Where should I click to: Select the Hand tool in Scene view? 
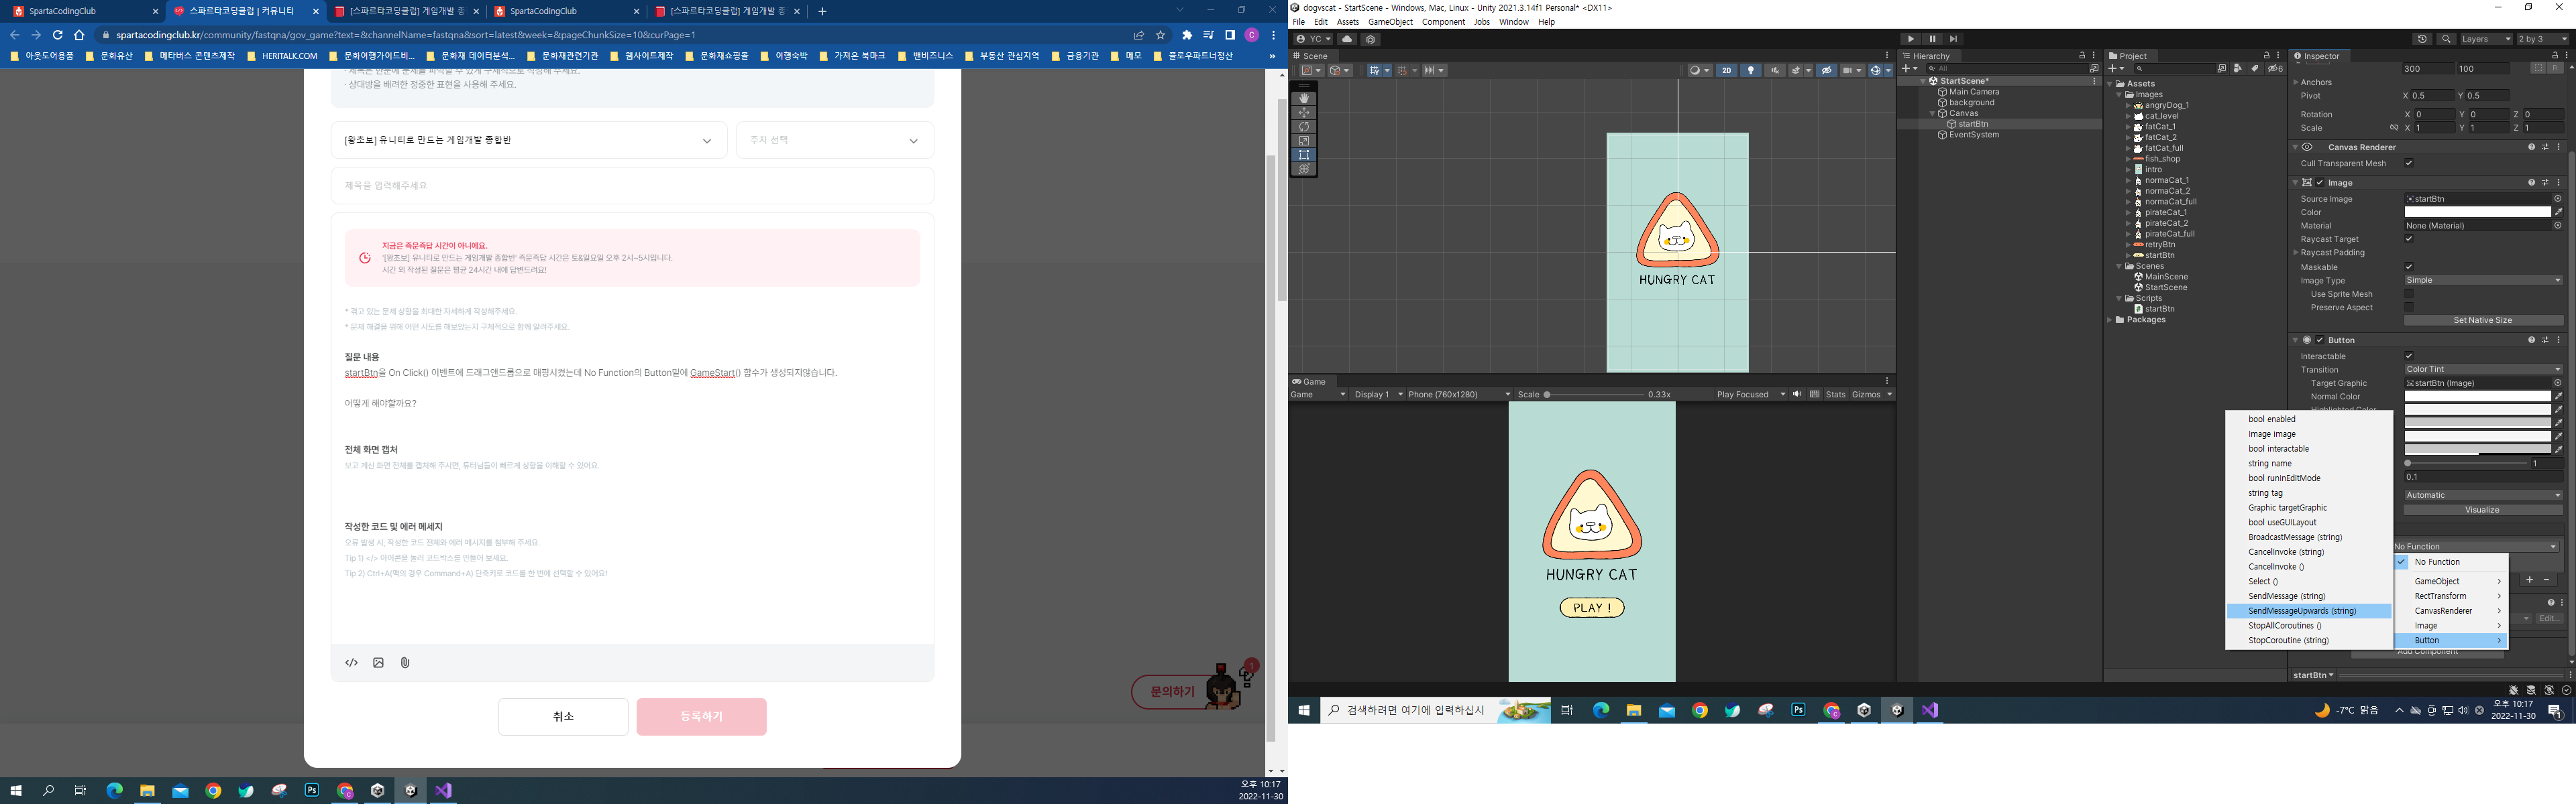(x=1303, y=99)
